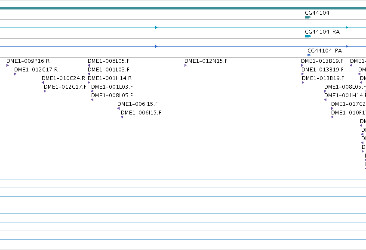Click the thick teal span bar at top
Viewport: 366px width, 250px height.
183,8
